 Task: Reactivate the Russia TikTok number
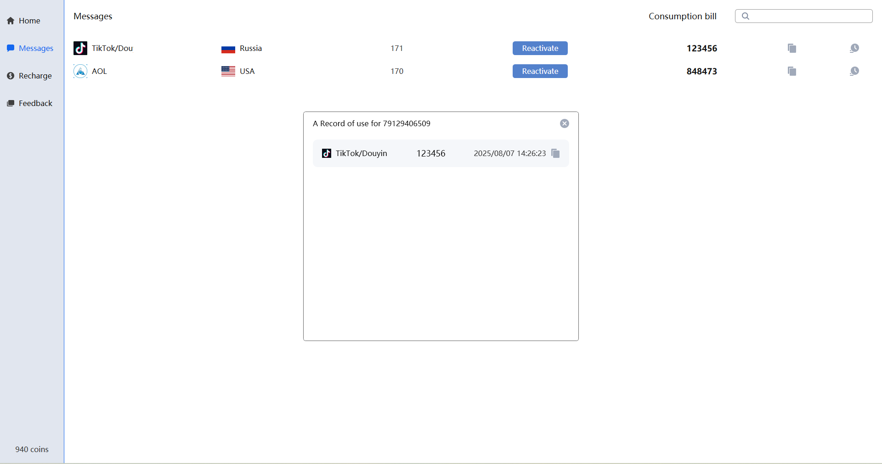pos(540,48)
